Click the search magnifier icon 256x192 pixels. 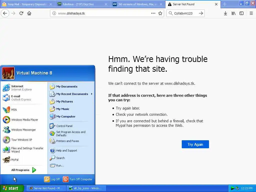(x=170, y=13)
